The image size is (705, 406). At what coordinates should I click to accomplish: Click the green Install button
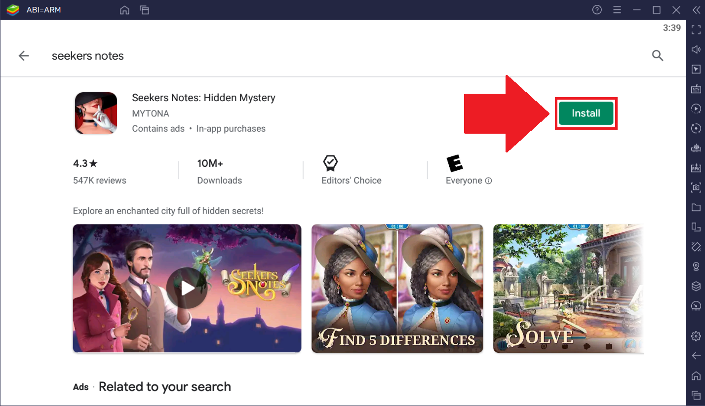586,113
